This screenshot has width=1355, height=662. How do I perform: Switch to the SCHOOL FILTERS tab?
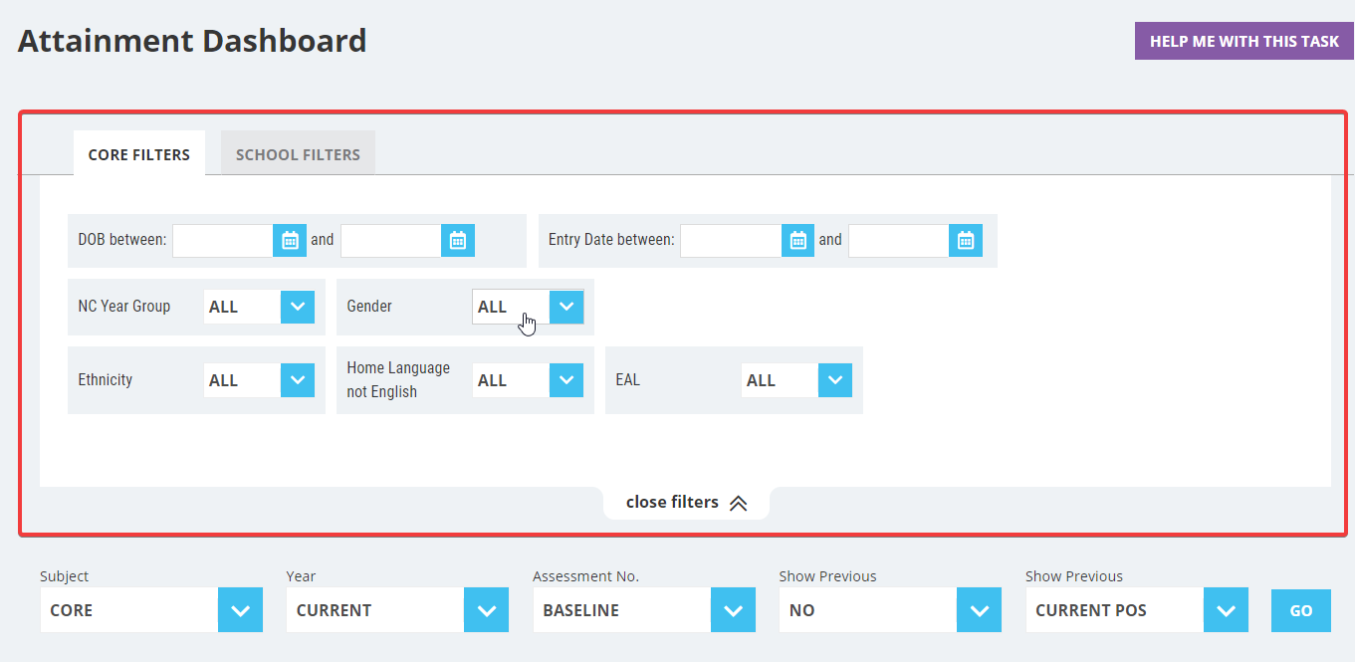[x=298, y=153]
